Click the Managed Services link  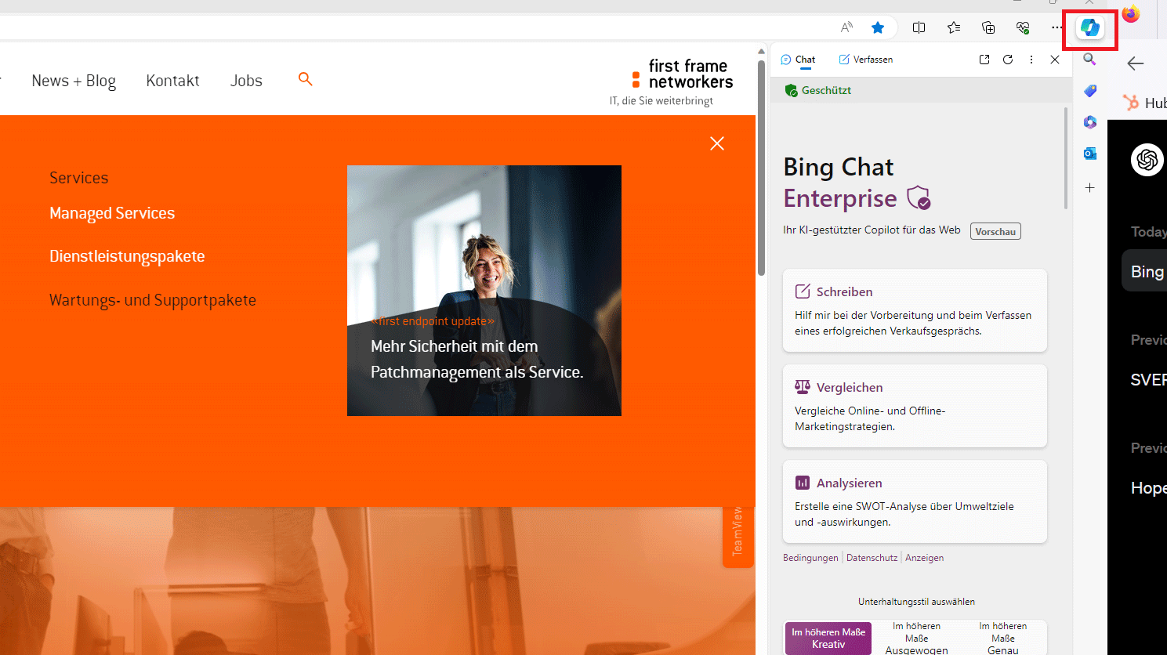point(112,213)
